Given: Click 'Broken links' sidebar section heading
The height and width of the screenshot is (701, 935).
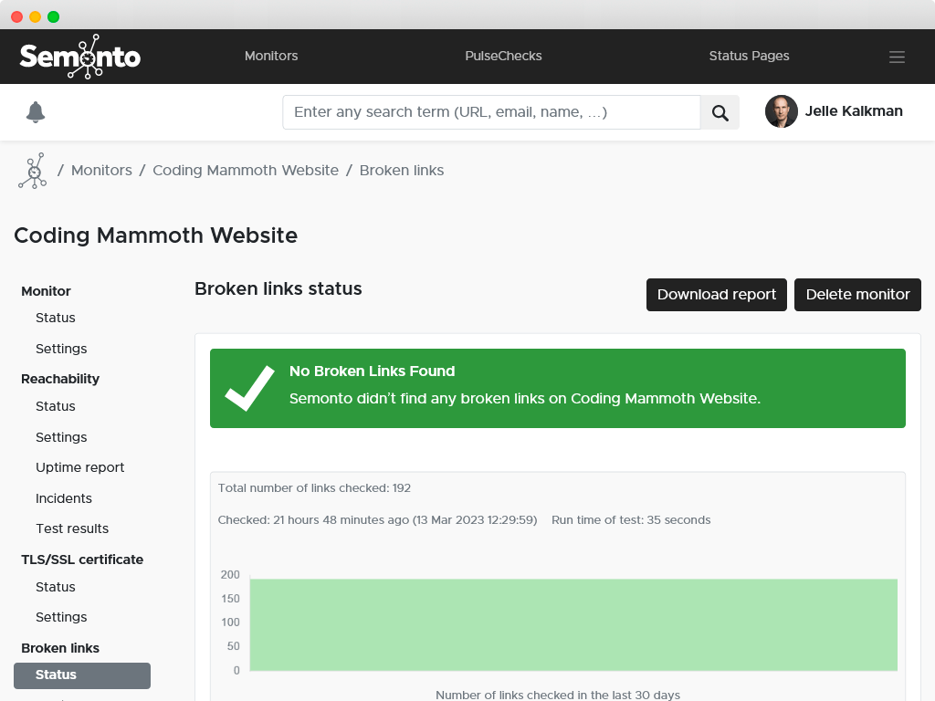Looking at the screenshot, I should click(60, 649).
